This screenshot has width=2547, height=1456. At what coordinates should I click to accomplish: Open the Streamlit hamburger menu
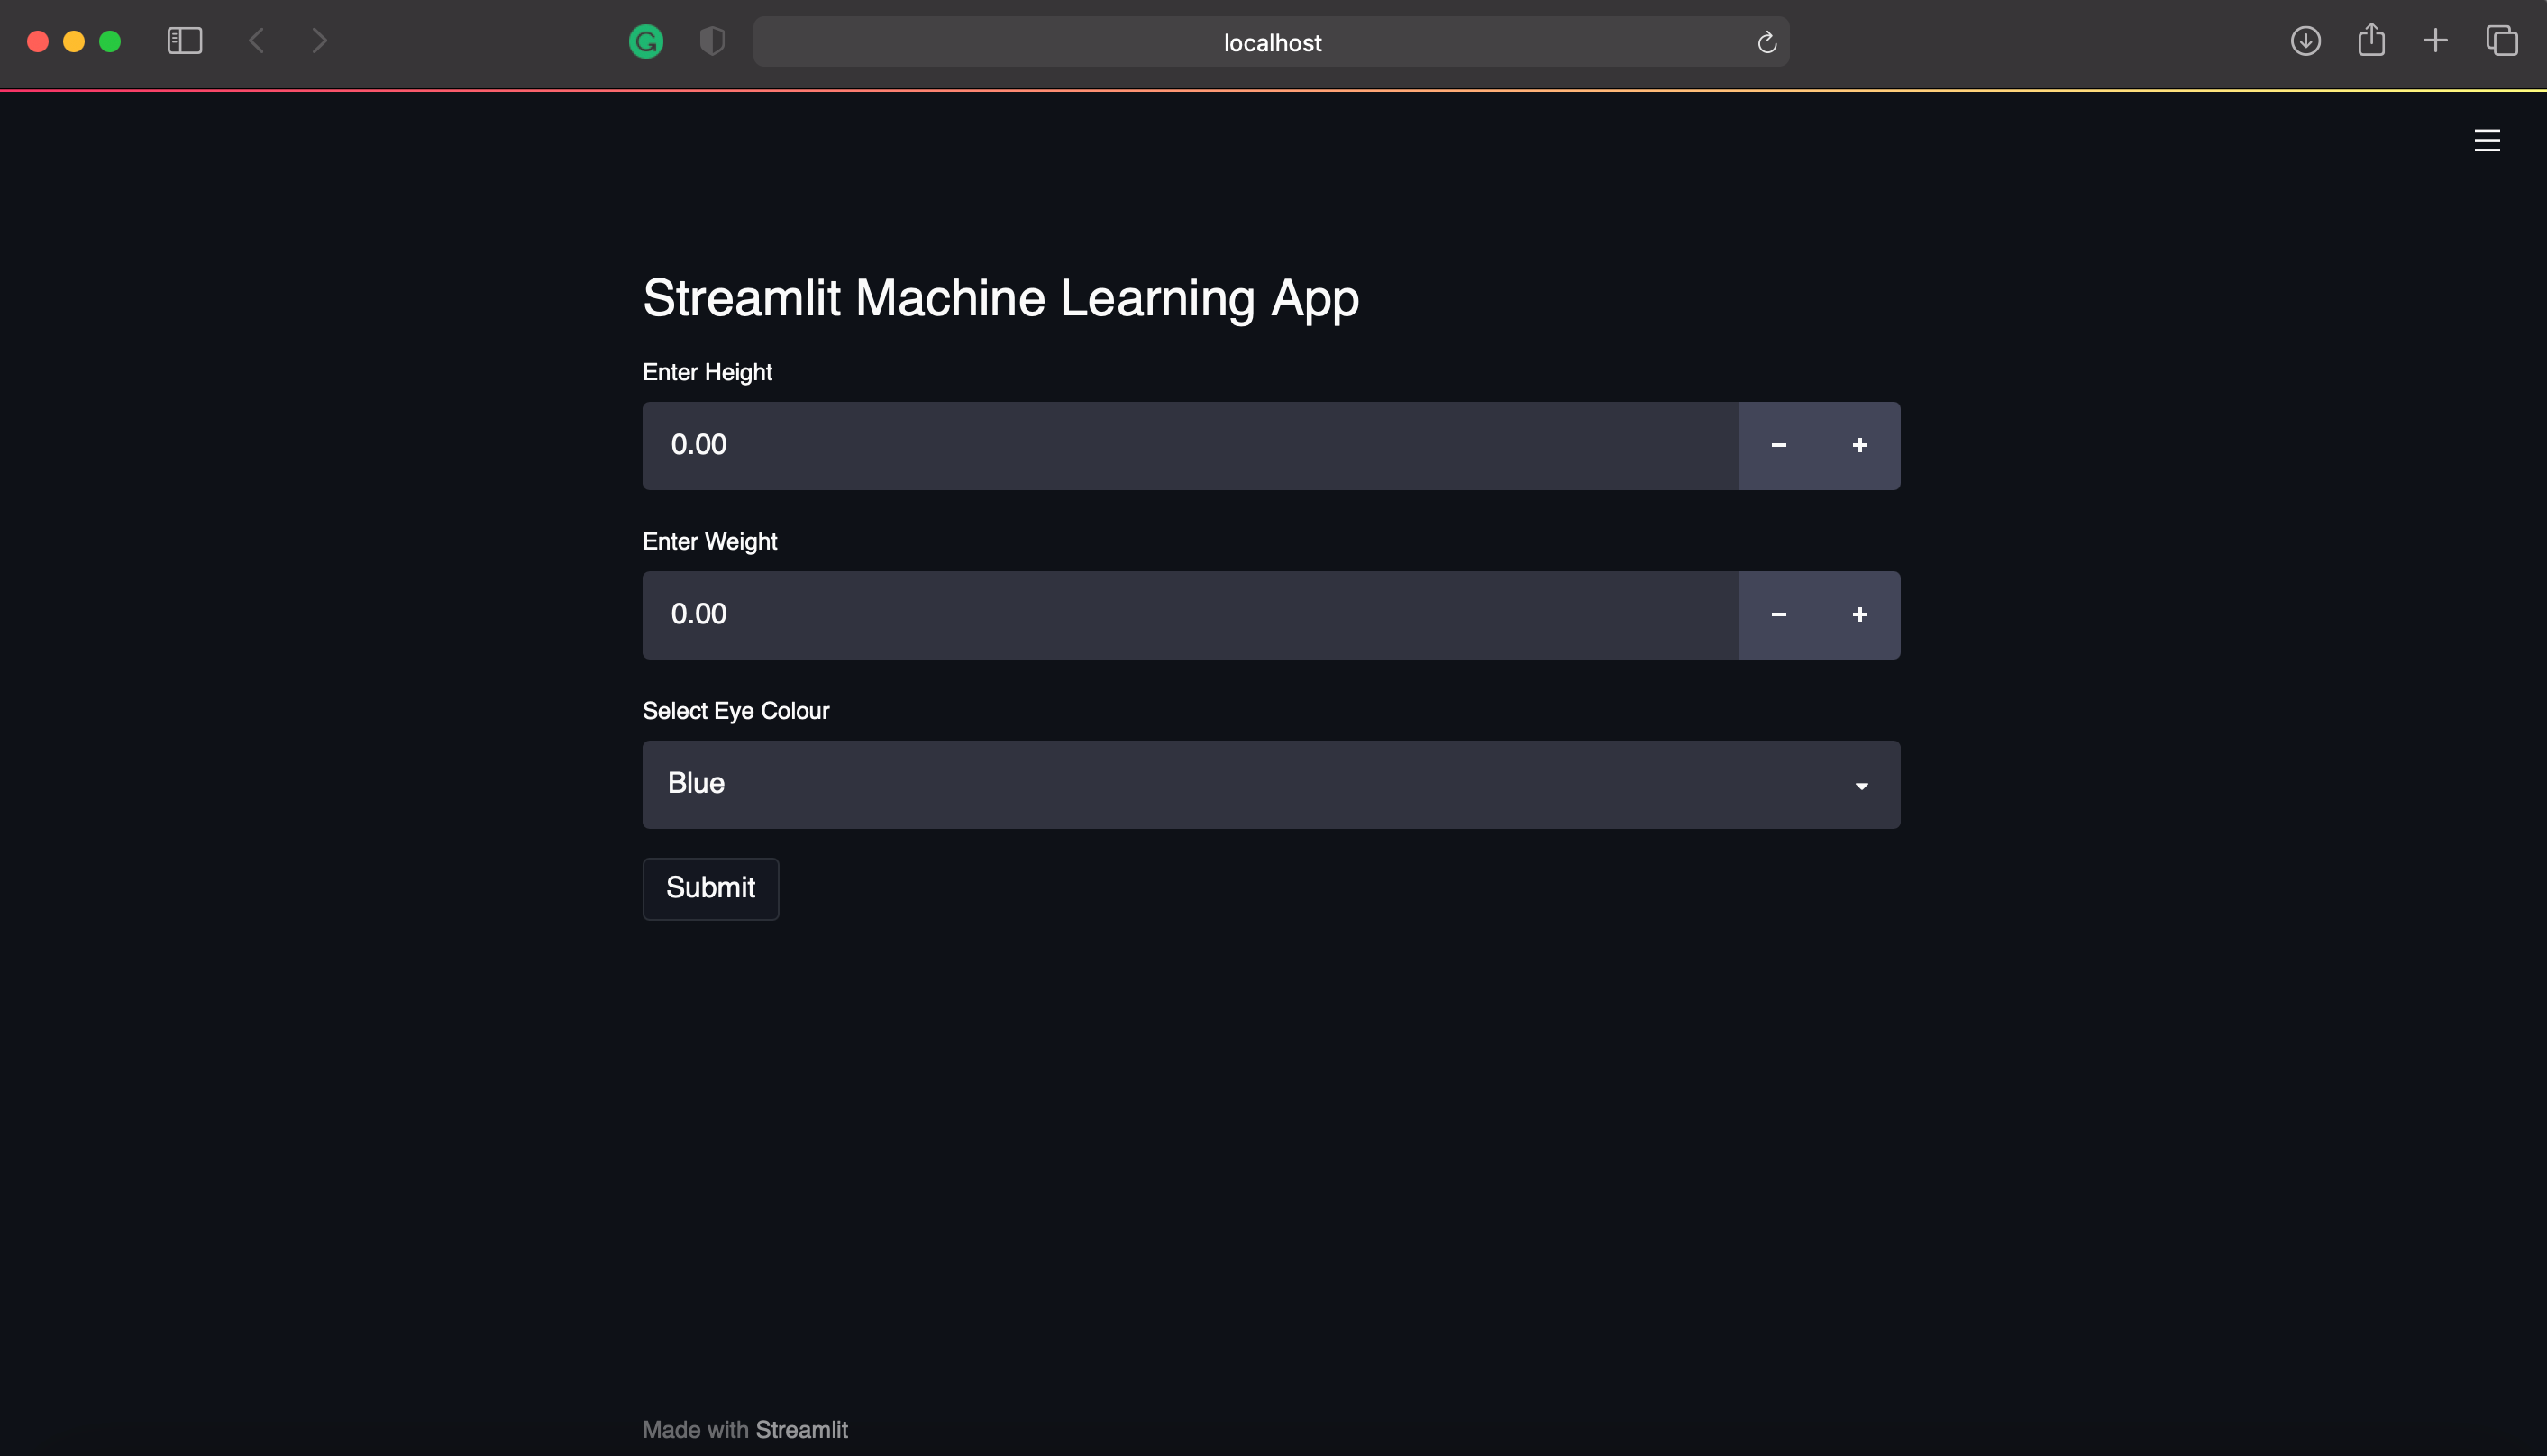[x=2486, y=141]
